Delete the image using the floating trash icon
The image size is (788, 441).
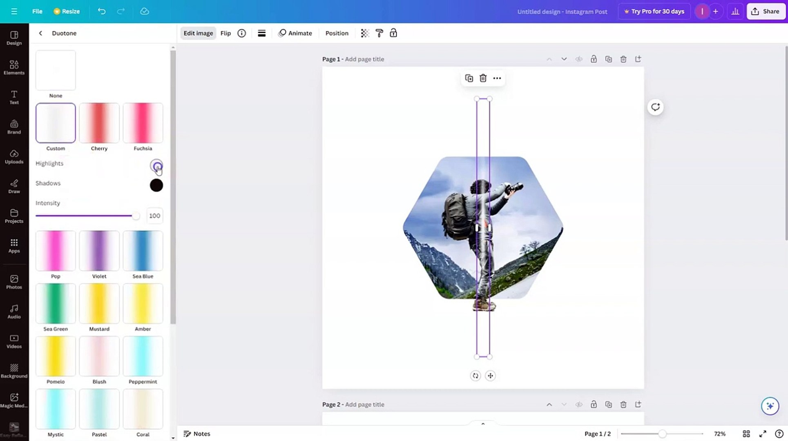[x=483, y=78]
